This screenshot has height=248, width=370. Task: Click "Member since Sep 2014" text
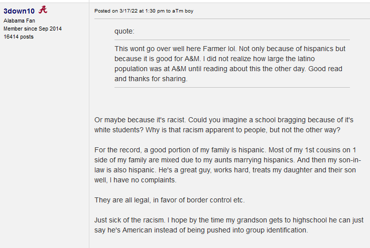click(33, 29)
